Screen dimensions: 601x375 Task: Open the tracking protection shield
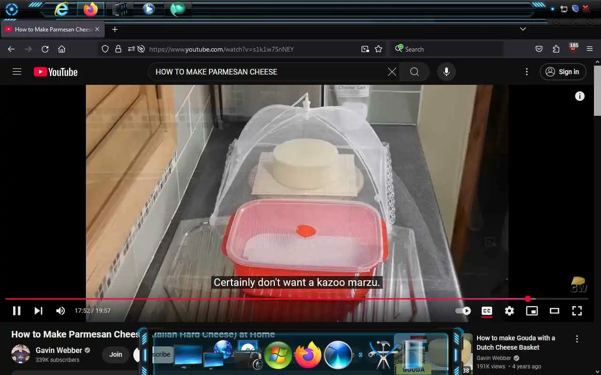click(x=105, y=49)
